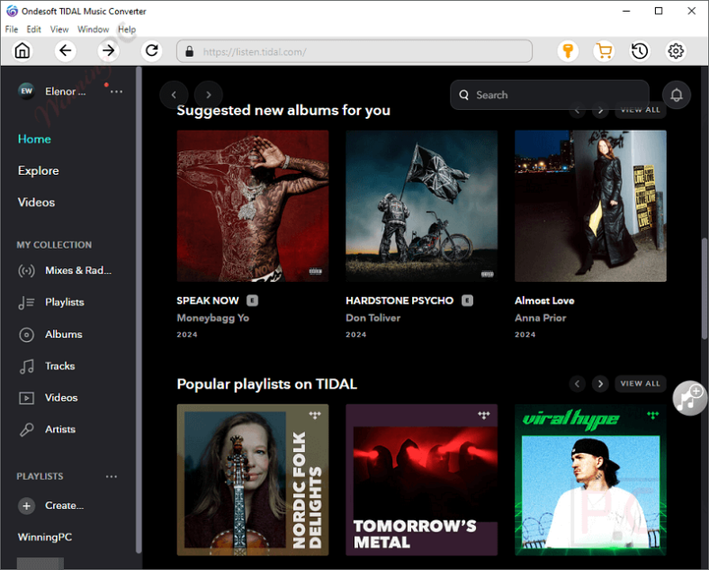This screenshot has width=709, height=570.
Task: Open the HARDSTONE PSYCHO album cover
Action: [x=421, y=206]
